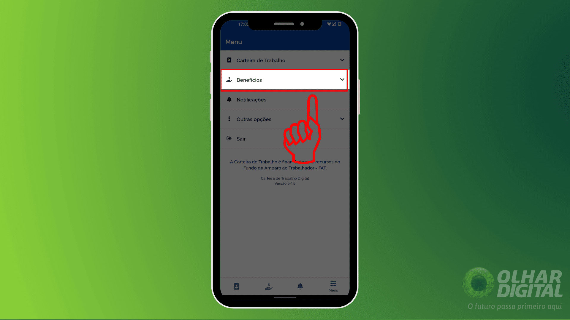This screenshot has width=570, height=320.
Task: Click the notifications bell bottom bar icon
Action: point(300,286)
